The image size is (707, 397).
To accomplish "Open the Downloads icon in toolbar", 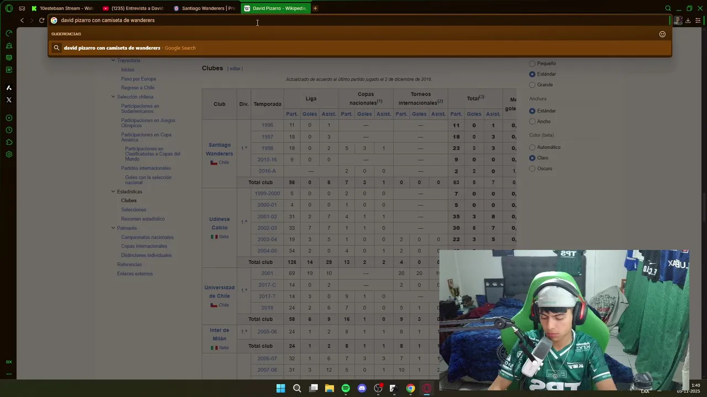I will point(688,20).
